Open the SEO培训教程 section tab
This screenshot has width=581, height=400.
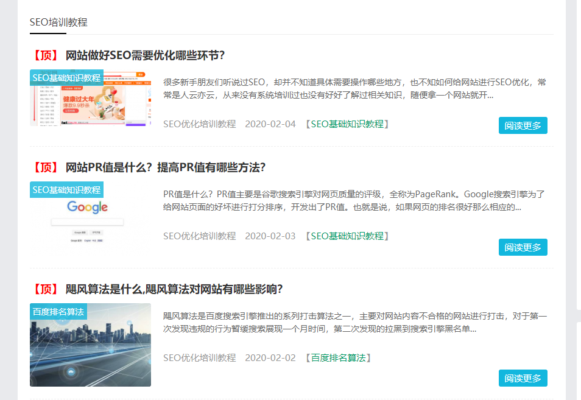(58, 23)
